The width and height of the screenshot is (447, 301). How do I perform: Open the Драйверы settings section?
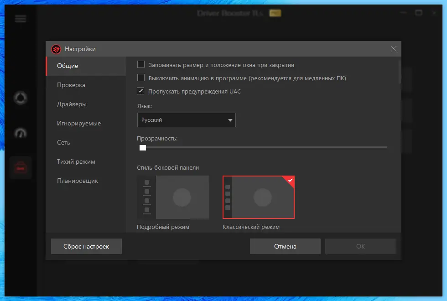(86, 104)
